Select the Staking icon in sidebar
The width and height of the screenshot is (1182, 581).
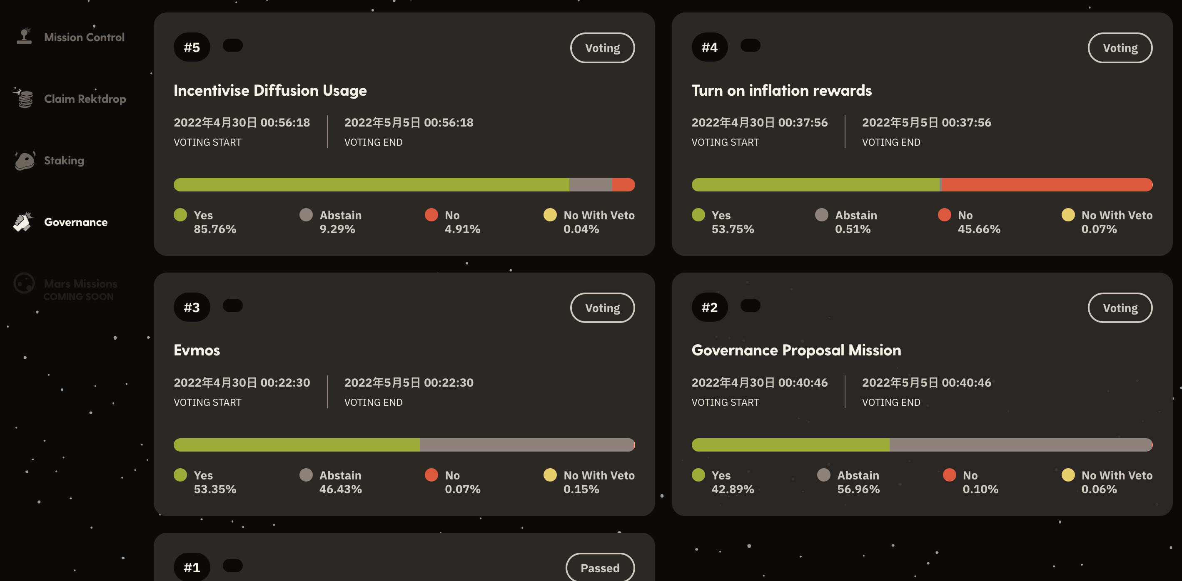click(25, 160)
